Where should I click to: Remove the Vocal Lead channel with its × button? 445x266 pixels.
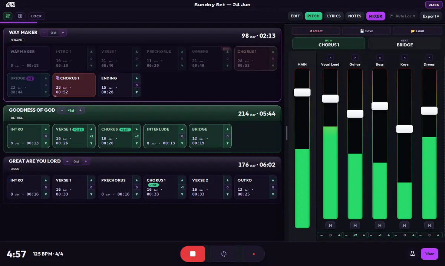(330, 58)
